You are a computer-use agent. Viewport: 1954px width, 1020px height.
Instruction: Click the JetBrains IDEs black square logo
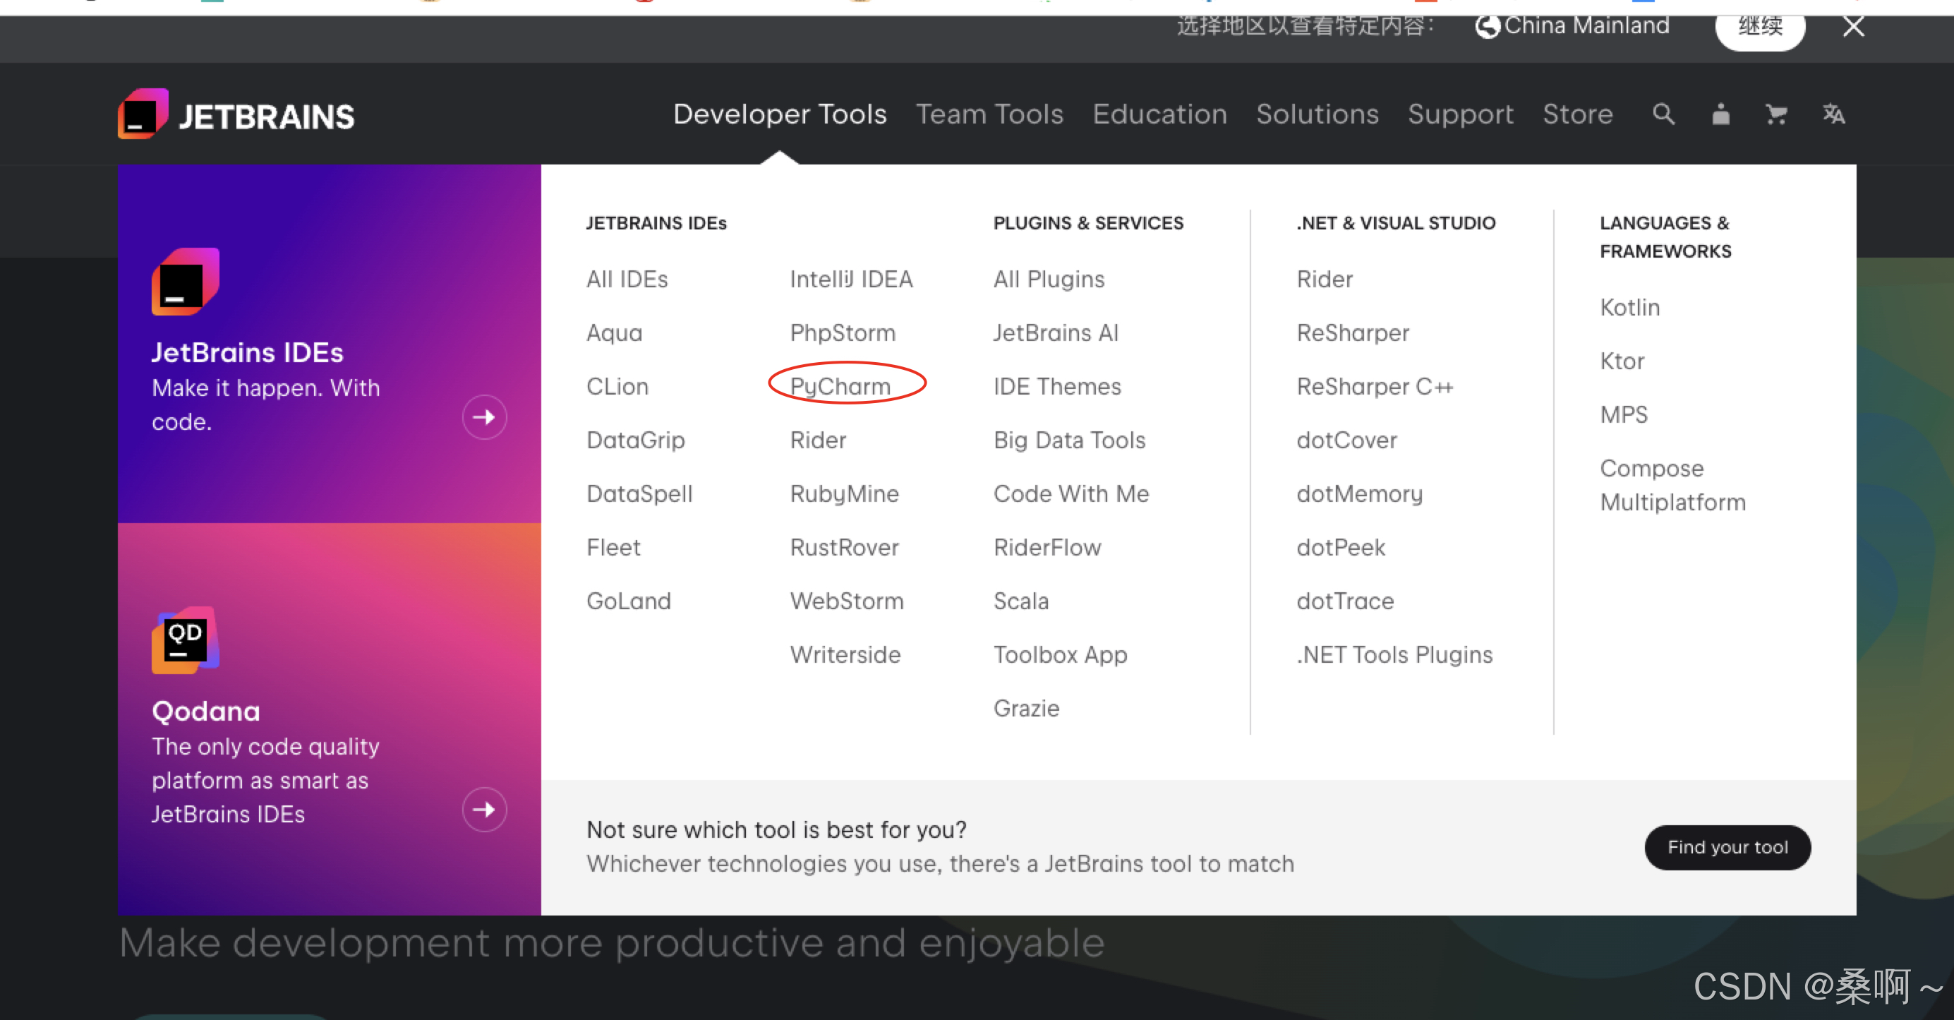(x=186, y=281)
